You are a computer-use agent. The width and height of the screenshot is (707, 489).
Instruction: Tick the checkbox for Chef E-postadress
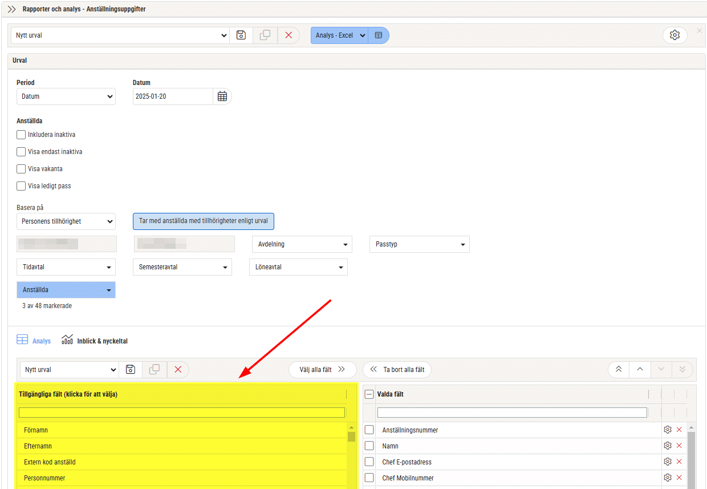click(x=369, y=462)
